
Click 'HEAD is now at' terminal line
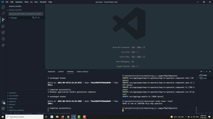pos(142,103)
